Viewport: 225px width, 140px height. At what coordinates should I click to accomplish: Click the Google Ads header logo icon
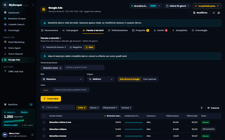pos(44,9)
